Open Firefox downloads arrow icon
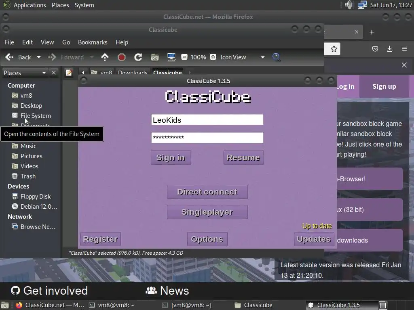 click(x=389, y=49)
